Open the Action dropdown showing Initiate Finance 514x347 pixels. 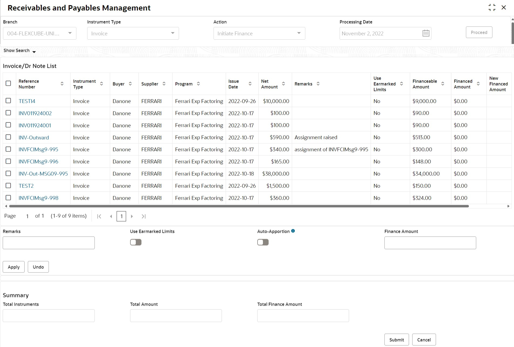coord(259,33)
